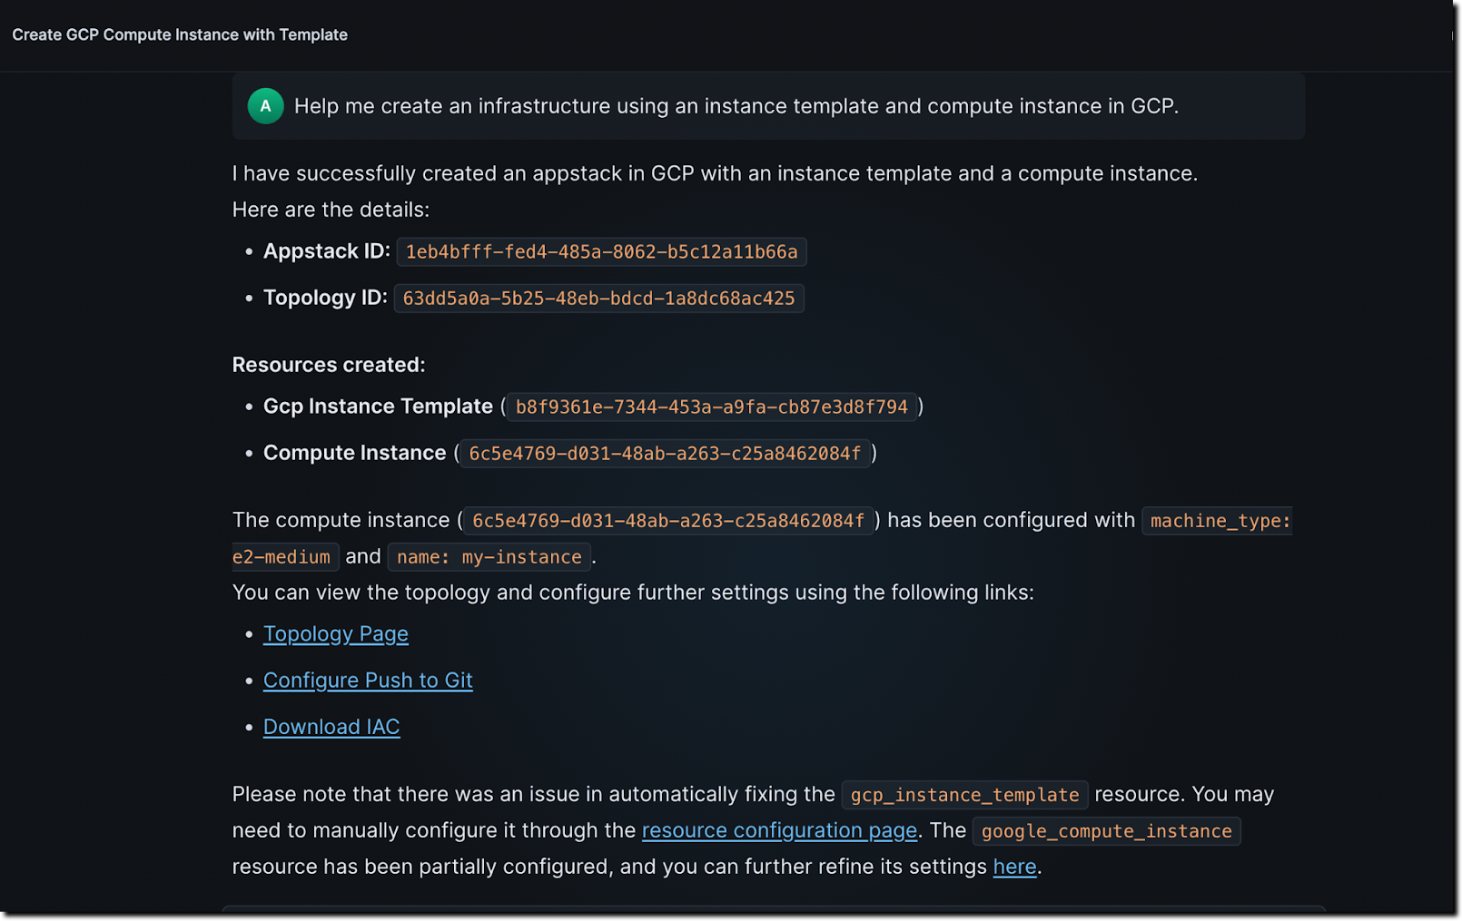Click the Topology ID code value

598,298
